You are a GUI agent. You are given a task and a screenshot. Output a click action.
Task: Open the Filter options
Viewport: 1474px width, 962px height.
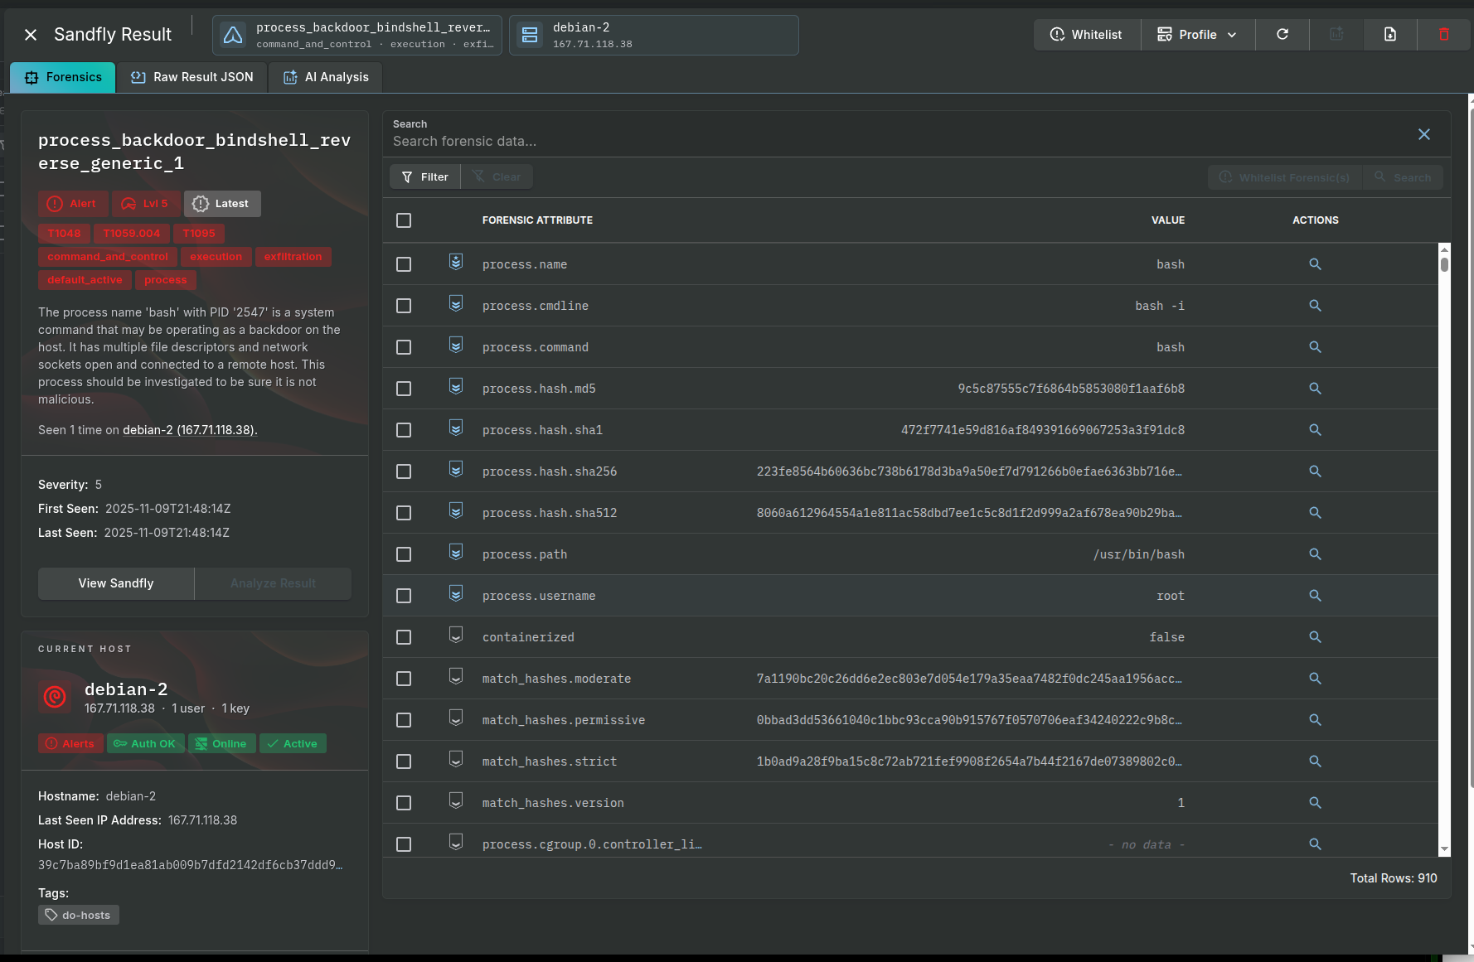click(x=424, y=177)
